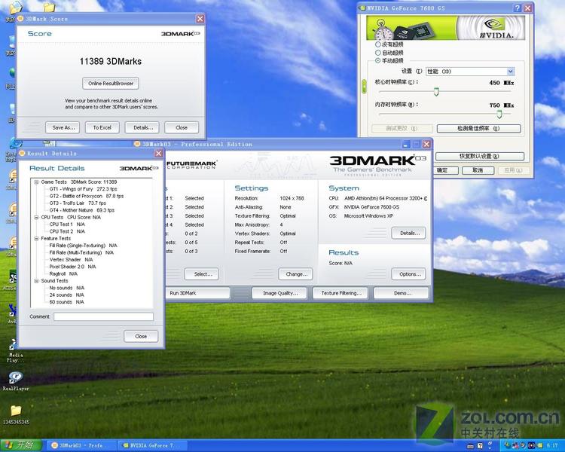Click the NVIDIA window help question-mark icon
The width and height of the screenshot is (565, 452).
(518, 8)
